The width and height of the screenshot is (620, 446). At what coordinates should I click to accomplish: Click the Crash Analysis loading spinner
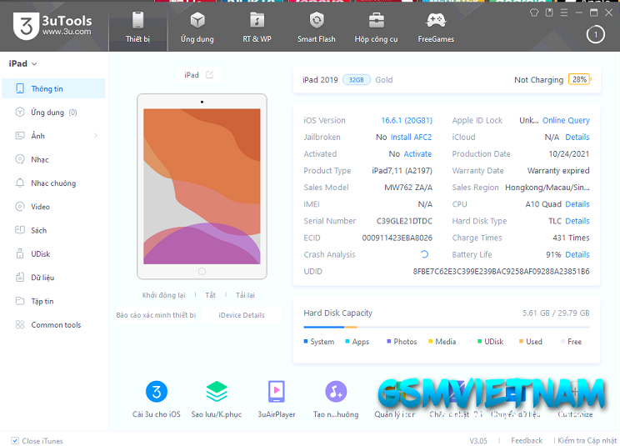(425, 254)
